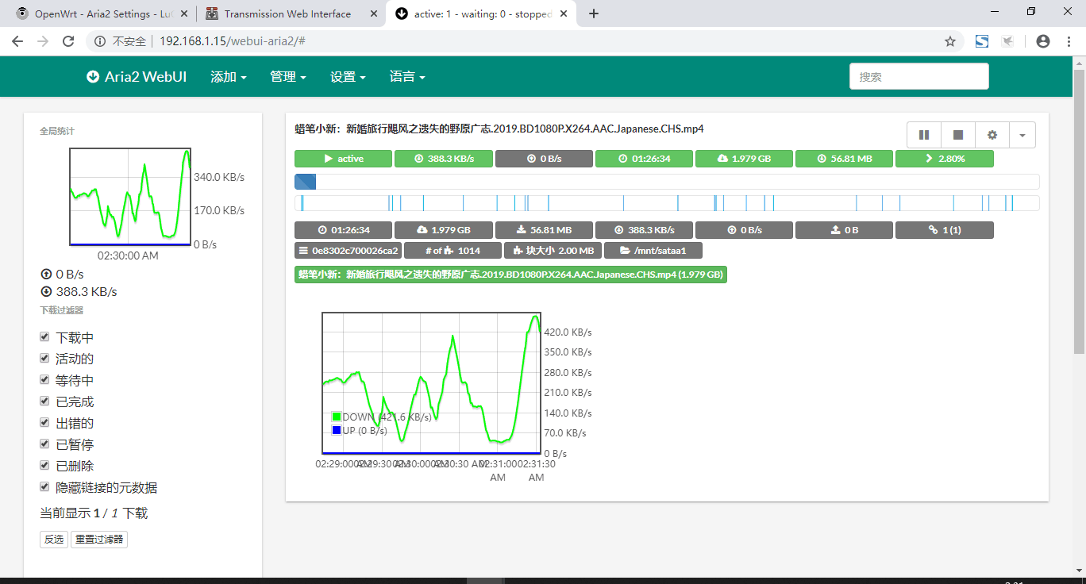Toggle the 活动的 filter checkbox

coord(45,359)
